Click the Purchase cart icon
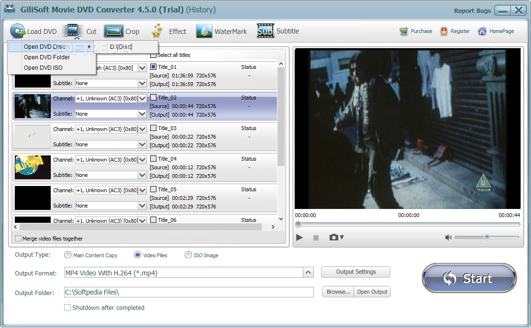Viewport: 531px width, 328px height. pos(404,32)
